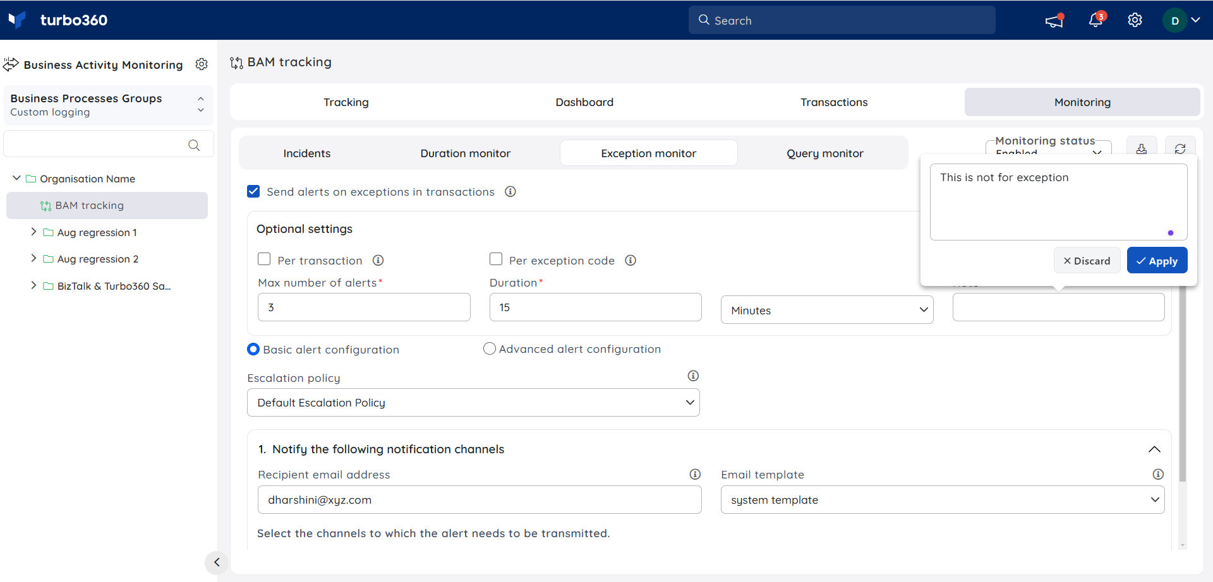Image resolution: width=1213 pixels, height=582 pixels.
Task: Open the Monitoring status dropdown
Action: click(x=1049, y=149)
